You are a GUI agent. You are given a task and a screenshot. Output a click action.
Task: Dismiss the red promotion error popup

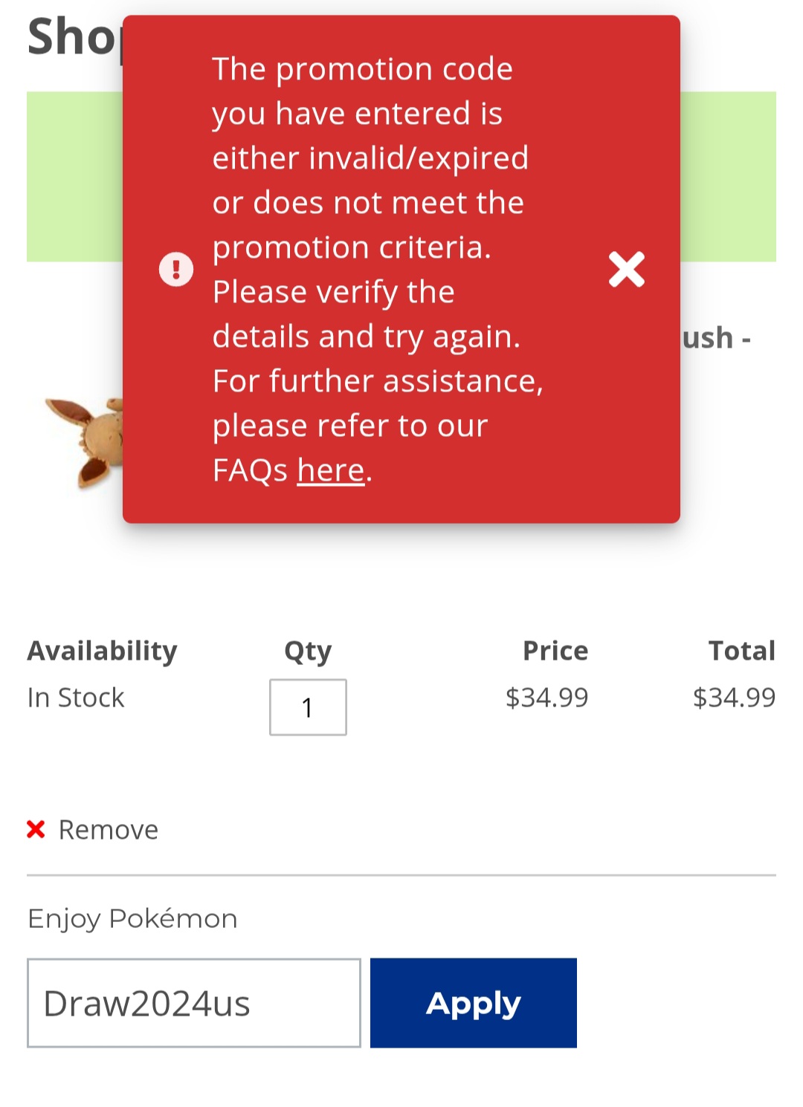[x=626, y=269]
